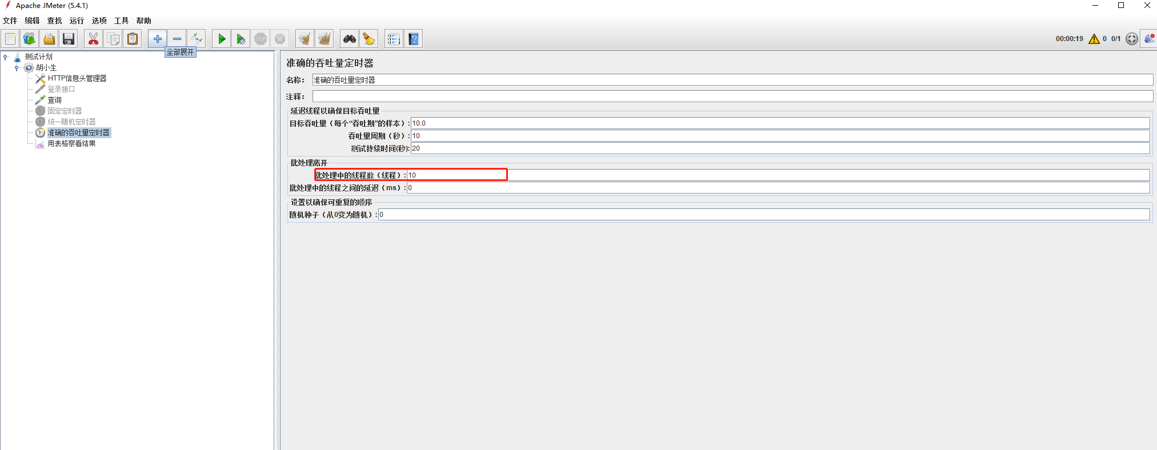The height and width of the screenshot is (450, 1157).
Task: Save the test plan via floppy icon
Action: coord(69,39)
